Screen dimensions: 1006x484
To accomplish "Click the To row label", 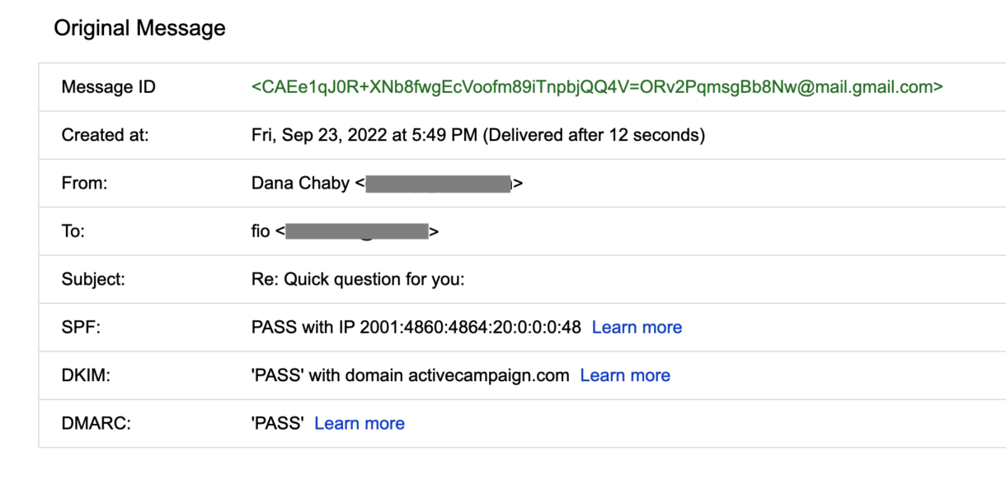I will [x=72, y=230].
